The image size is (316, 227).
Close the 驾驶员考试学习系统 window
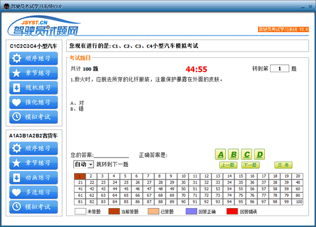coord(310,7)
